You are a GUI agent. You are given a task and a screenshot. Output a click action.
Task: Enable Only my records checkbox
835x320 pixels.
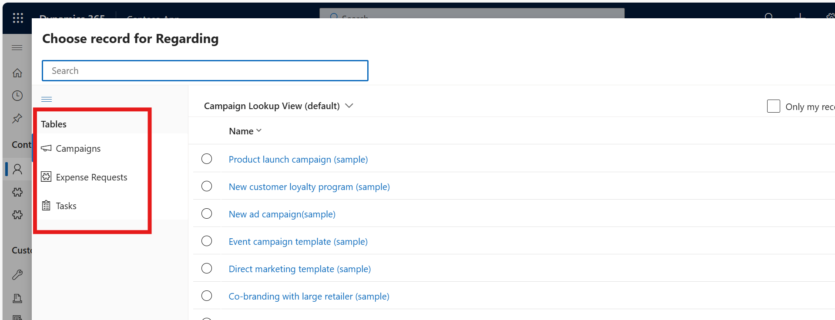click(x=773, y=107)
